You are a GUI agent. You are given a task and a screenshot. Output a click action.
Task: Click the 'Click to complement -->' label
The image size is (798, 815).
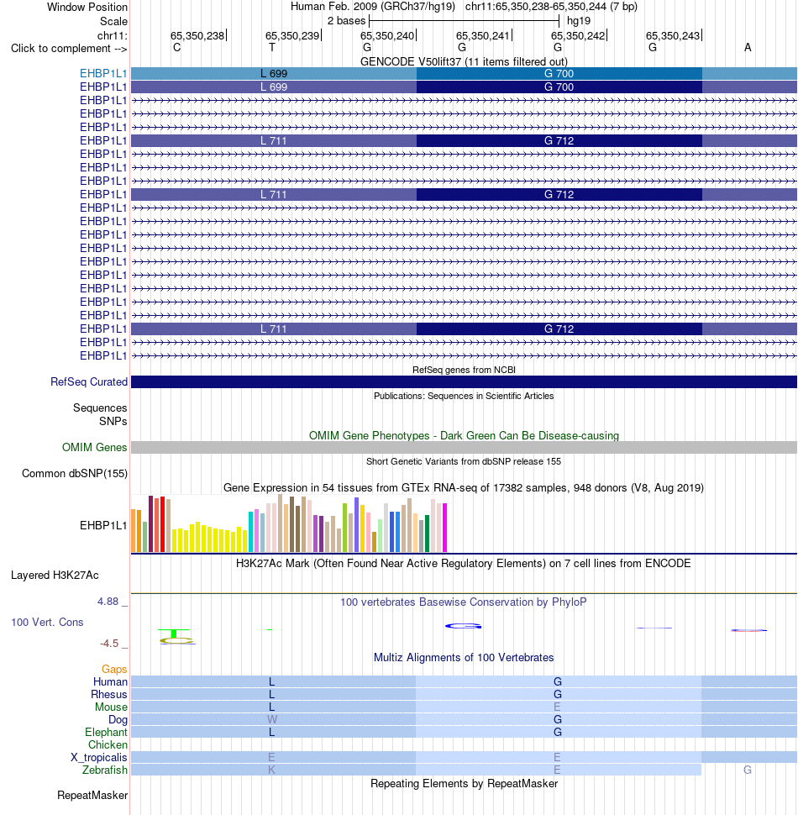[x=69, y=49]
